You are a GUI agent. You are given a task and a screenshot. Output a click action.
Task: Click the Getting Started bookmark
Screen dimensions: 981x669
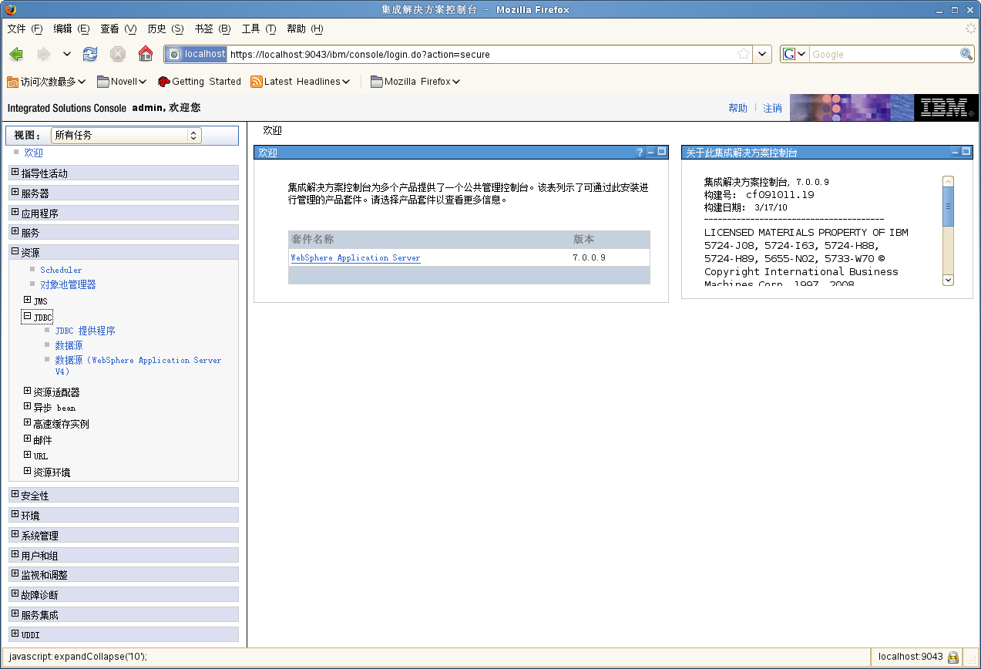point(200,82)
